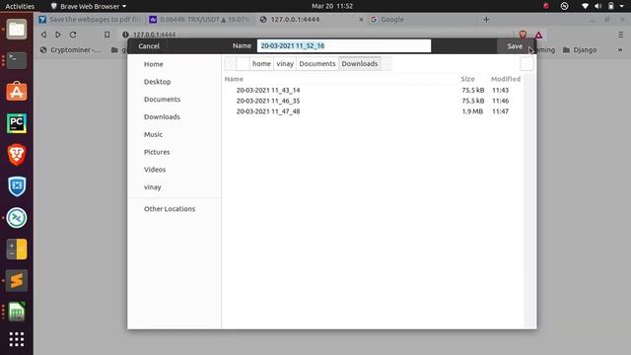Select Home in the sidebar
This screenshot has width=631, height=355.
click(x=154, y=64)
